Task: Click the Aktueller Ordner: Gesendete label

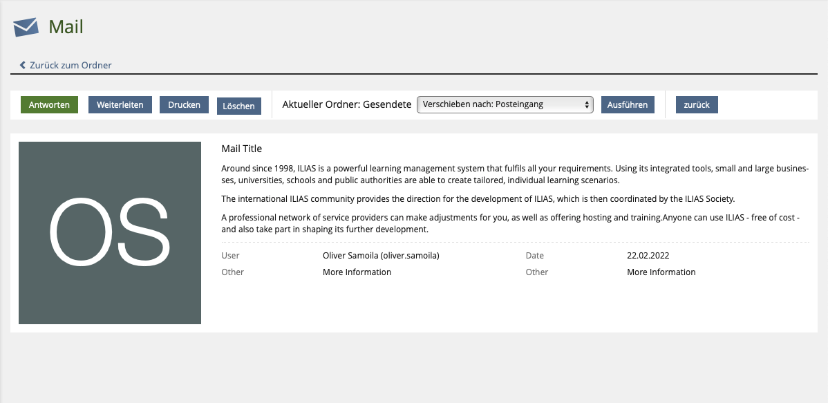Action: click(342, 105)
